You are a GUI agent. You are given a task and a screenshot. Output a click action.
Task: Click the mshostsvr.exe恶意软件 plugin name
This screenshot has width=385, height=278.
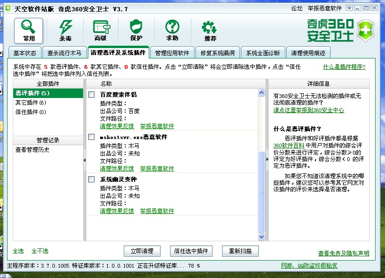[134, 137]
